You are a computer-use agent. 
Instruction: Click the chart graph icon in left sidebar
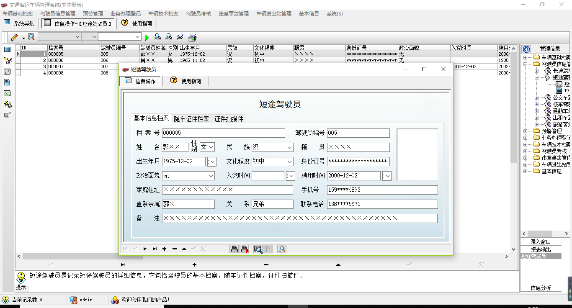(x=7, y=93)
